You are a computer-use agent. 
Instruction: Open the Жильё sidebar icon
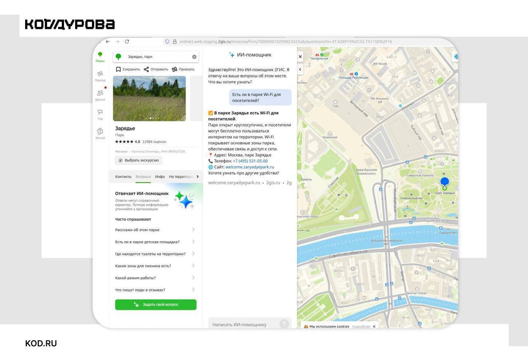[x=100, y=133]
